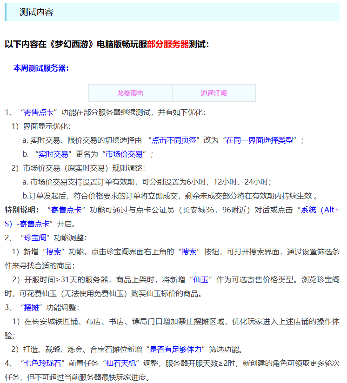Screen dimensions: 347x383
Task: Click 寄售点卡 after 特别说明
Action: [66, 210]
